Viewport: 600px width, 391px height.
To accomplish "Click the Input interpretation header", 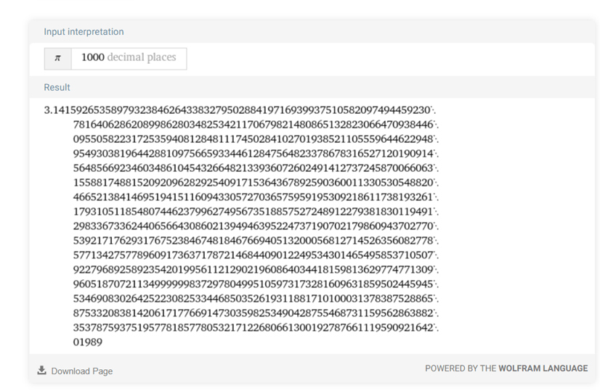I will tap(84, 32).
